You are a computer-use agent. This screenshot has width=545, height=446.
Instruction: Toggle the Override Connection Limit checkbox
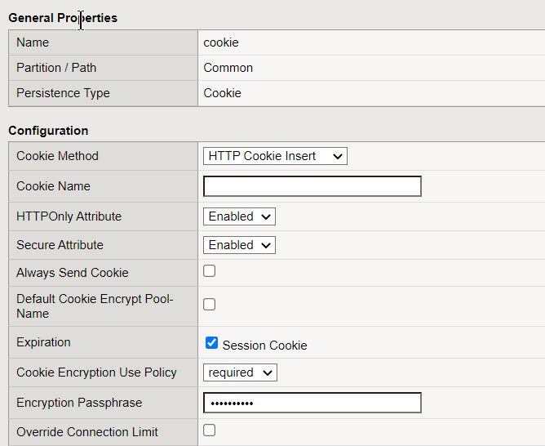pos(210,430)
